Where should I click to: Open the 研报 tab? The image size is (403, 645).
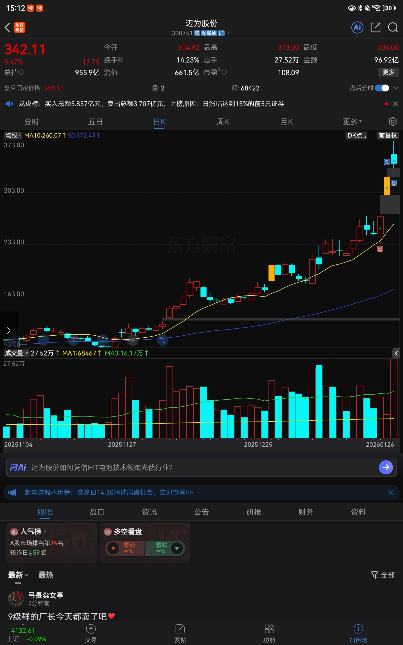point(253,512)
